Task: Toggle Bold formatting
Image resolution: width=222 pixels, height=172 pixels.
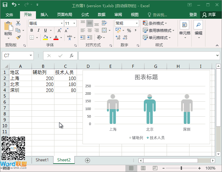Action: click(32, 30)
